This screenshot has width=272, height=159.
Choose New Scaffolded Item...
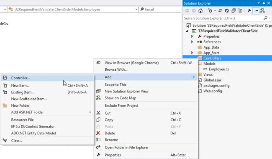47,99
